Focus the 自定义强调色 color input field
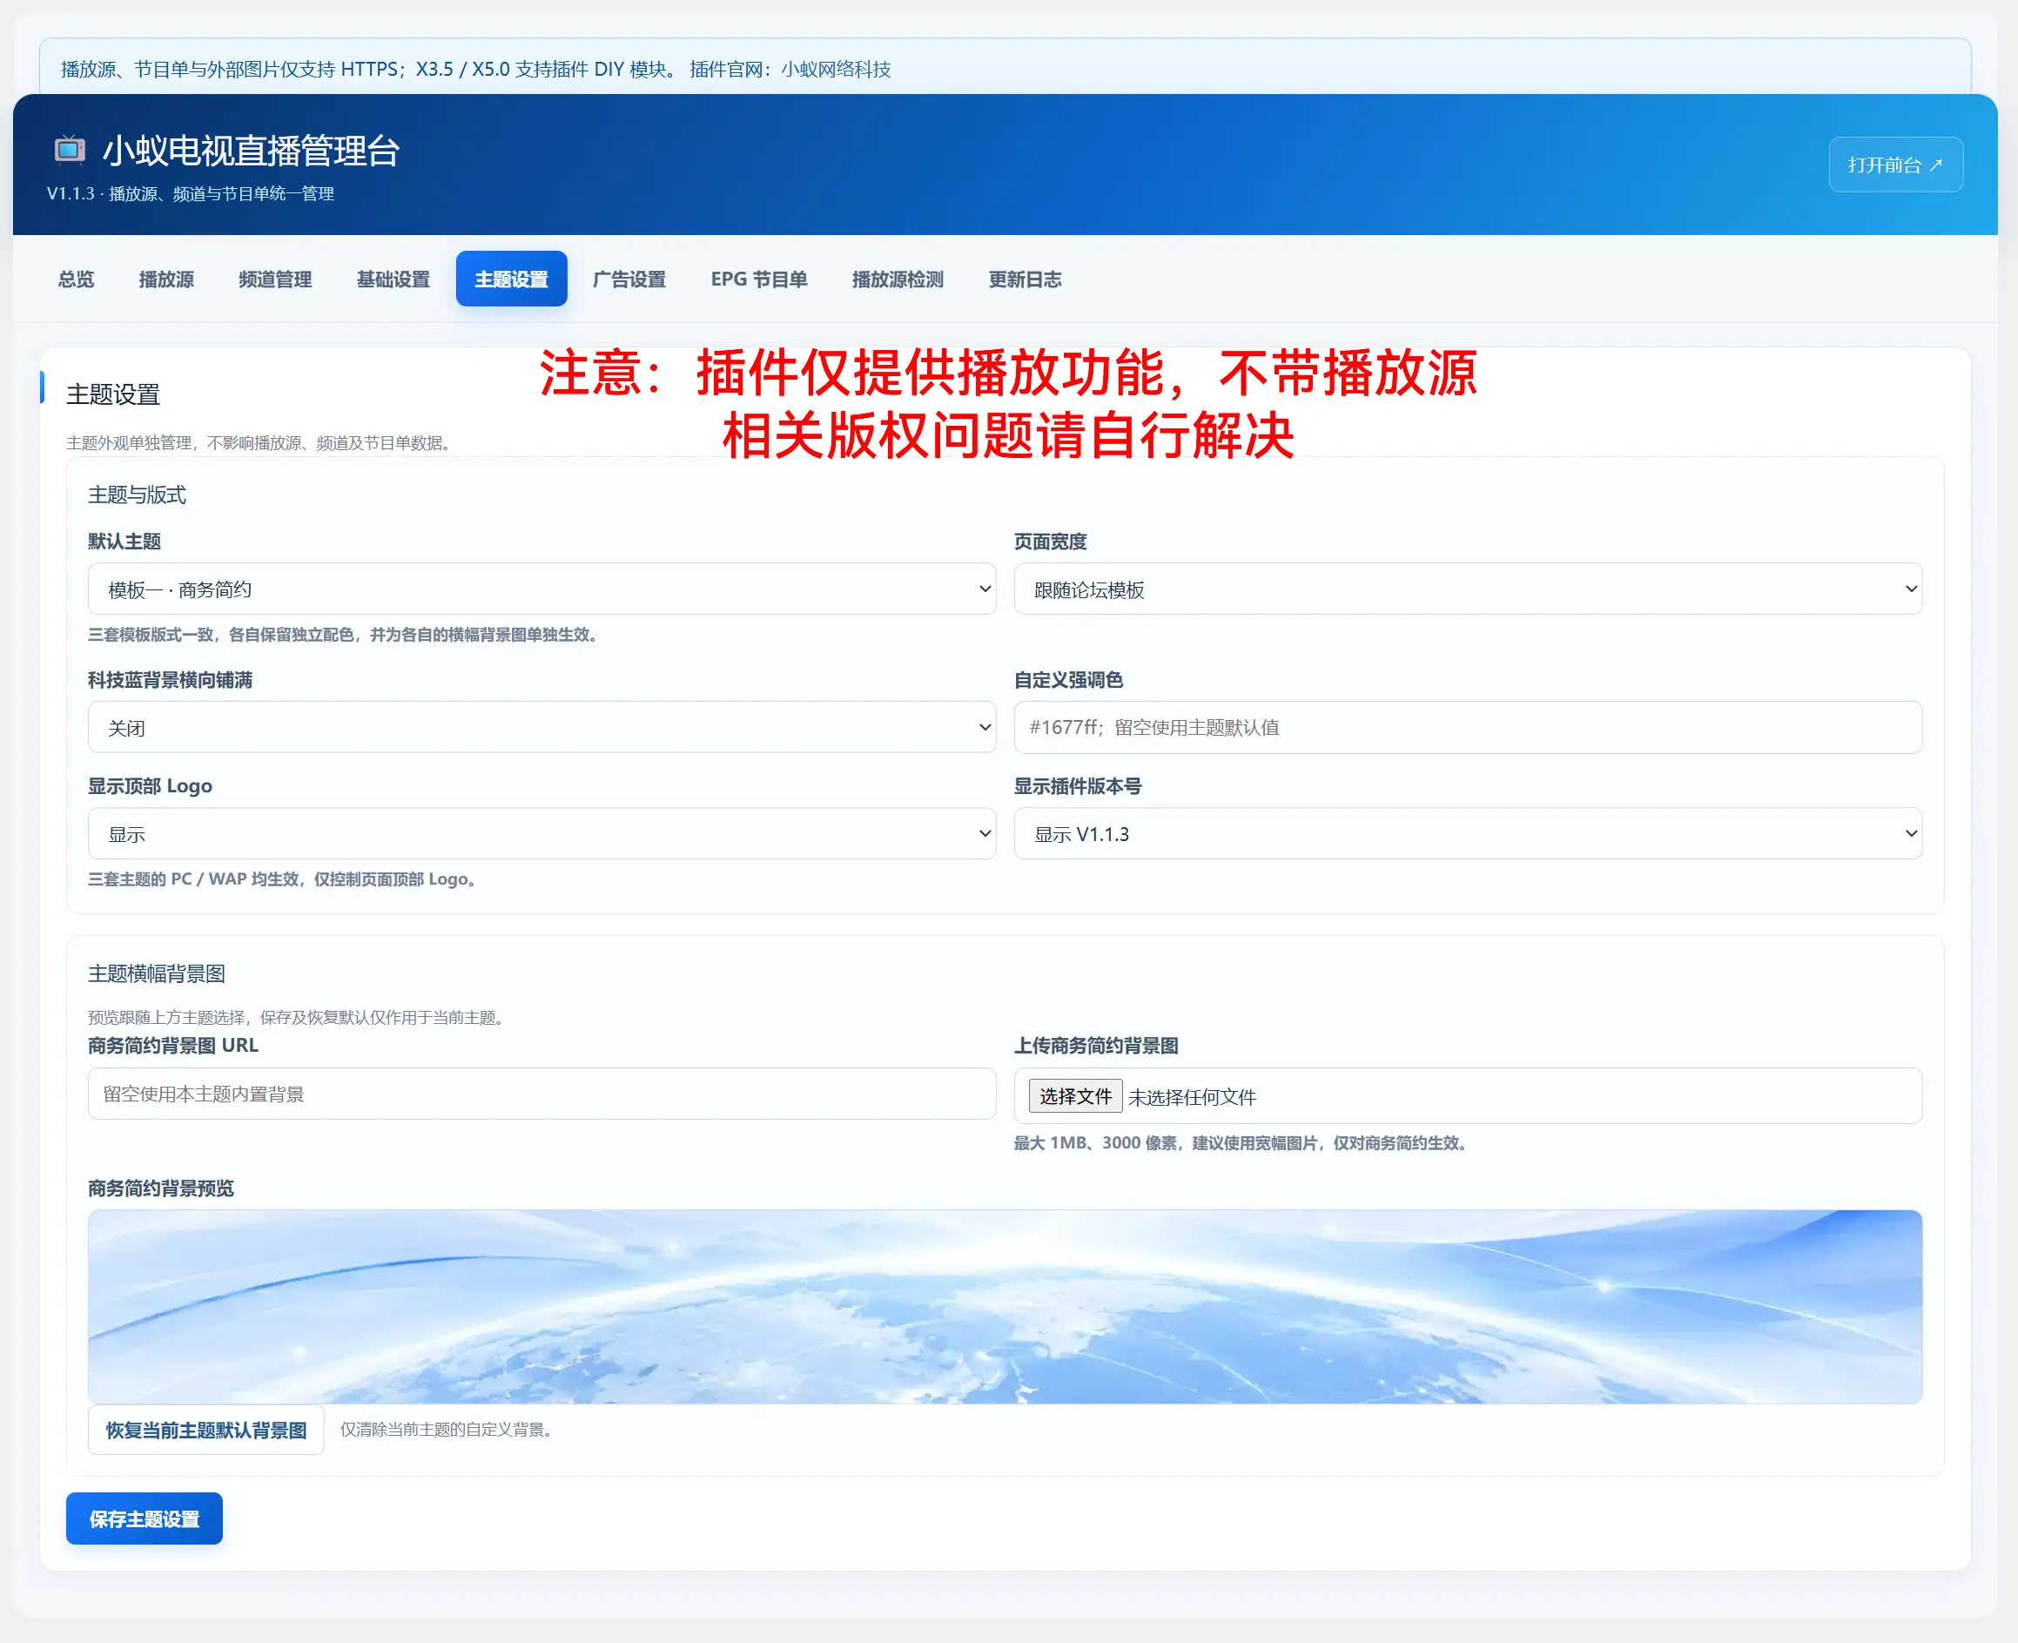This screenshot has height=1643, width=2018. click(1468, 727)
